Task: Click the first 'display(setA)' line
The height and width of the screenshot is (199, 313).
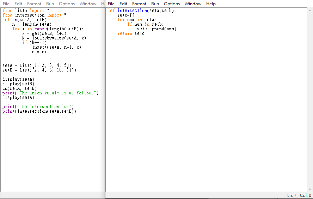Action: [x=18, y=79]
